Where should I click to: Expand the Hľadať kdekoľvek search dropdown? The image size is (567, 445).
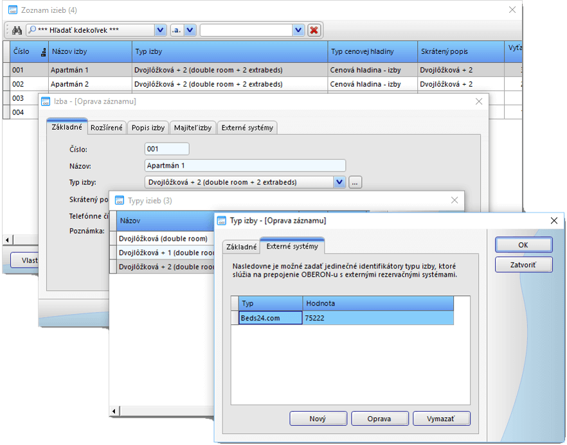pyautogui.click(x=160, y=30)
